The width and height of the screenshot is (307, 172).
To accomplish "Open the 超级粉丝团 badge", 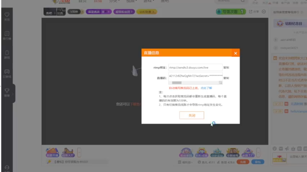I will pos(124,12).
